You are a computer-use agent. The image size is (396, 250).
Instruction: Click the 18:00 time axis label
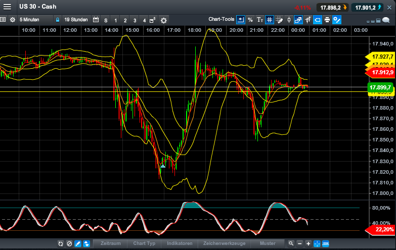(x=195, y=30)
